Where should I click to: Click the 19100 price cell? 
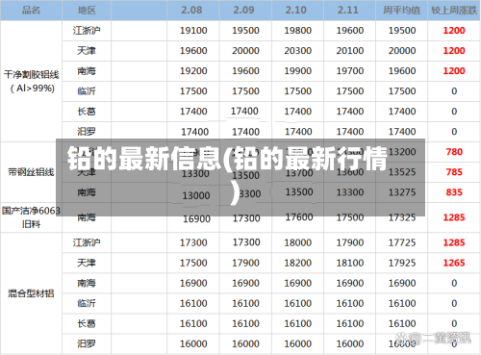click(193, 31)
